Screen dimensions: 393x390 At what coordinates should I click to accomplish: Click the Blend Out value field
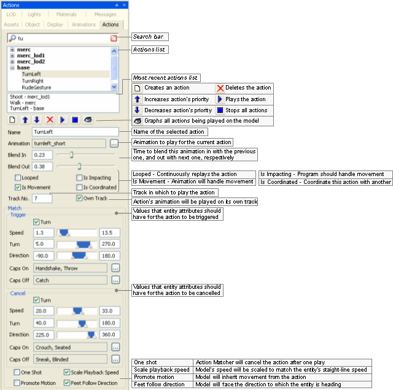[x=42, y=166]
